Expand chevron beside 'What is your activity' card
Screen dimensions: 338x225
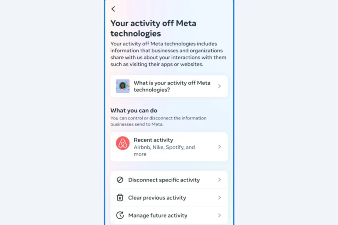220,86
